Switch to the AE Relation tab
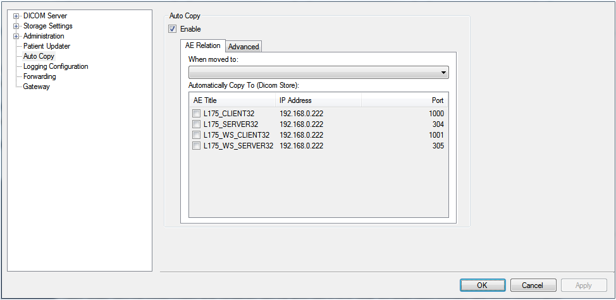 pyautogui.click(x=202, y=45)
